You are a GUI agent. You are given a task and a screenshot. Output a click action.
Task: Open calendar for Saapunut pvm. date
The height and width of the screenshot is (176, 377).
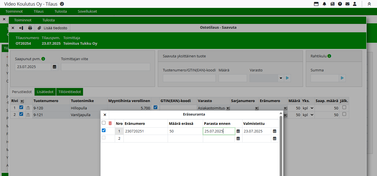[55, 67]
